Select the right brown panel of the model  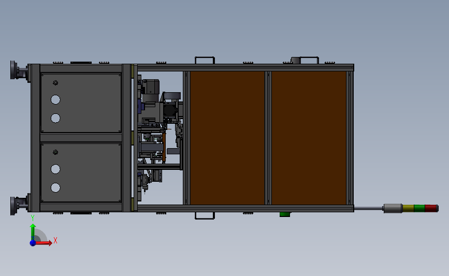tap(309, 138)
